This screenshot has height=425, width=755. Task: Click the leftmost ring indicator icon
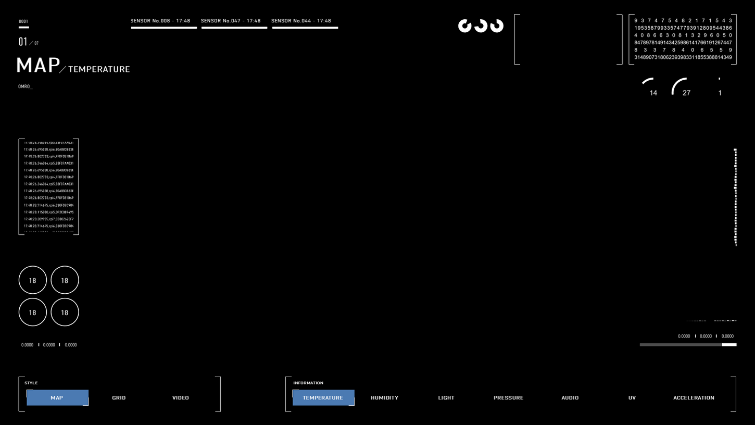pyautogui.click(x=465, y=26)
